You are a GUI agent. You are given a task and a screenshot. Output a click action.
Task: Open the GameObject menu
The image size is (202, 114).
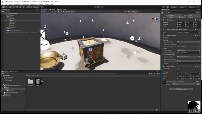pyautogui.click(x=17, y=4)
